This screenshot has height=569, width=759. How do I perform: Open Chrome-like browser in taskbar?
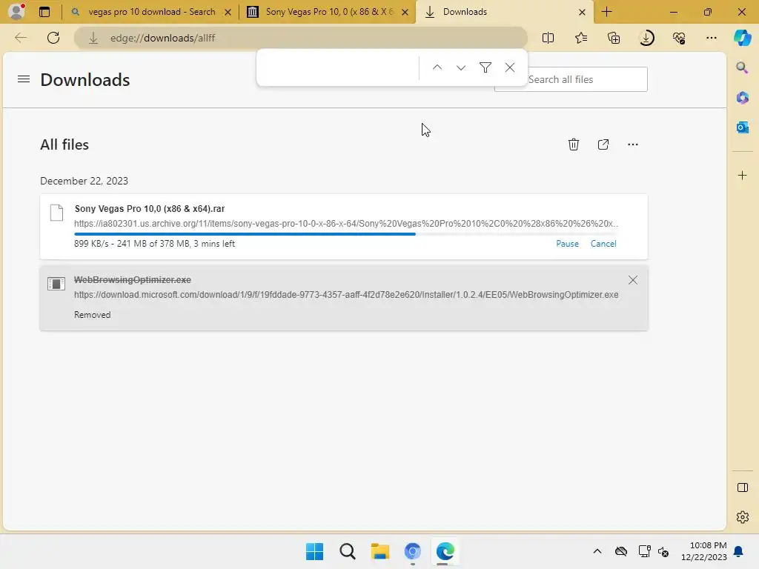tap(412, 551)
